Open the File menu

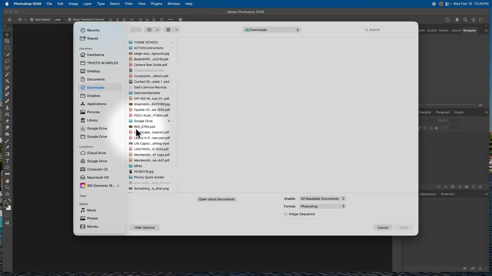pyautogui.click(x=49, y=3)
